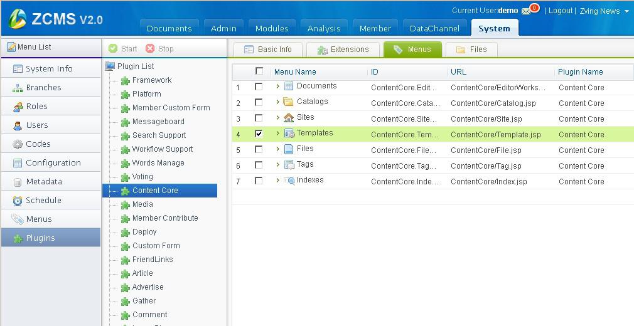Expand the Files menu row arrow

[277, 149]
